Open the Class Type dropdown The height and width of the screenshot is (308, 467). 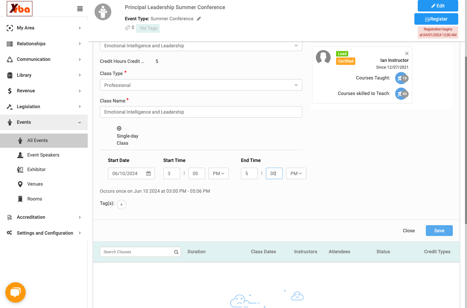tap(201, 85)
